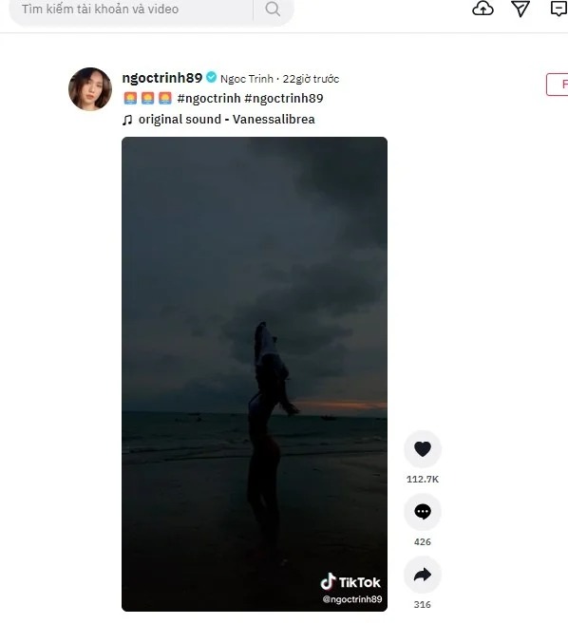Viewport: 568px width, 624px height.
Task: Open ngoctrinh89 profile avatar
Action: (90, 88)
